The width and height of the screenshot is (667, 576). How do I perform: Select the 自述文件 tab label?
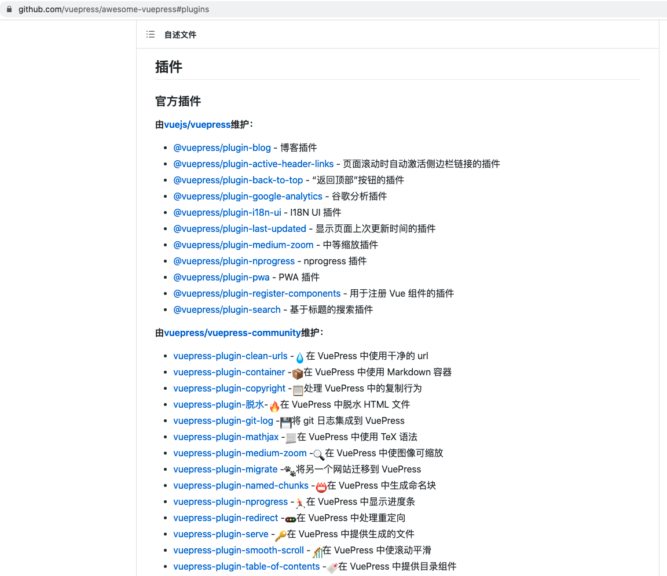coord(181,35)
